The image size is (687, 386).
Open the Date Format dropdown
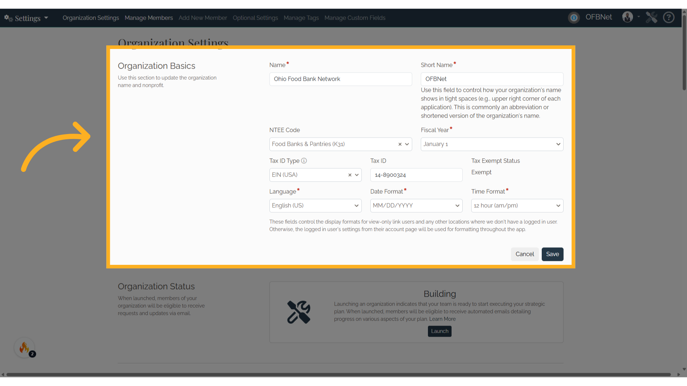click(416, 206)
